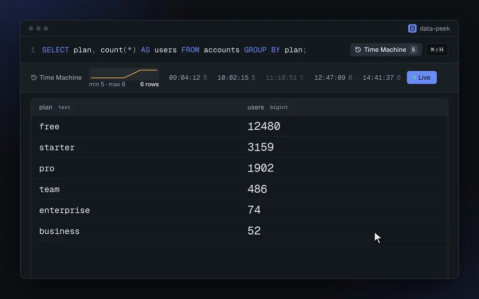
Task: Click the 'business' plan cell
Action: pyautogui.click(x=59, y=231)
